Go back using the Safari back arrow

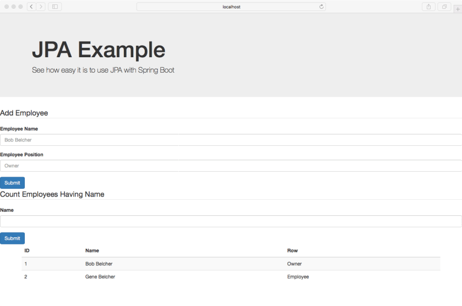31,7
